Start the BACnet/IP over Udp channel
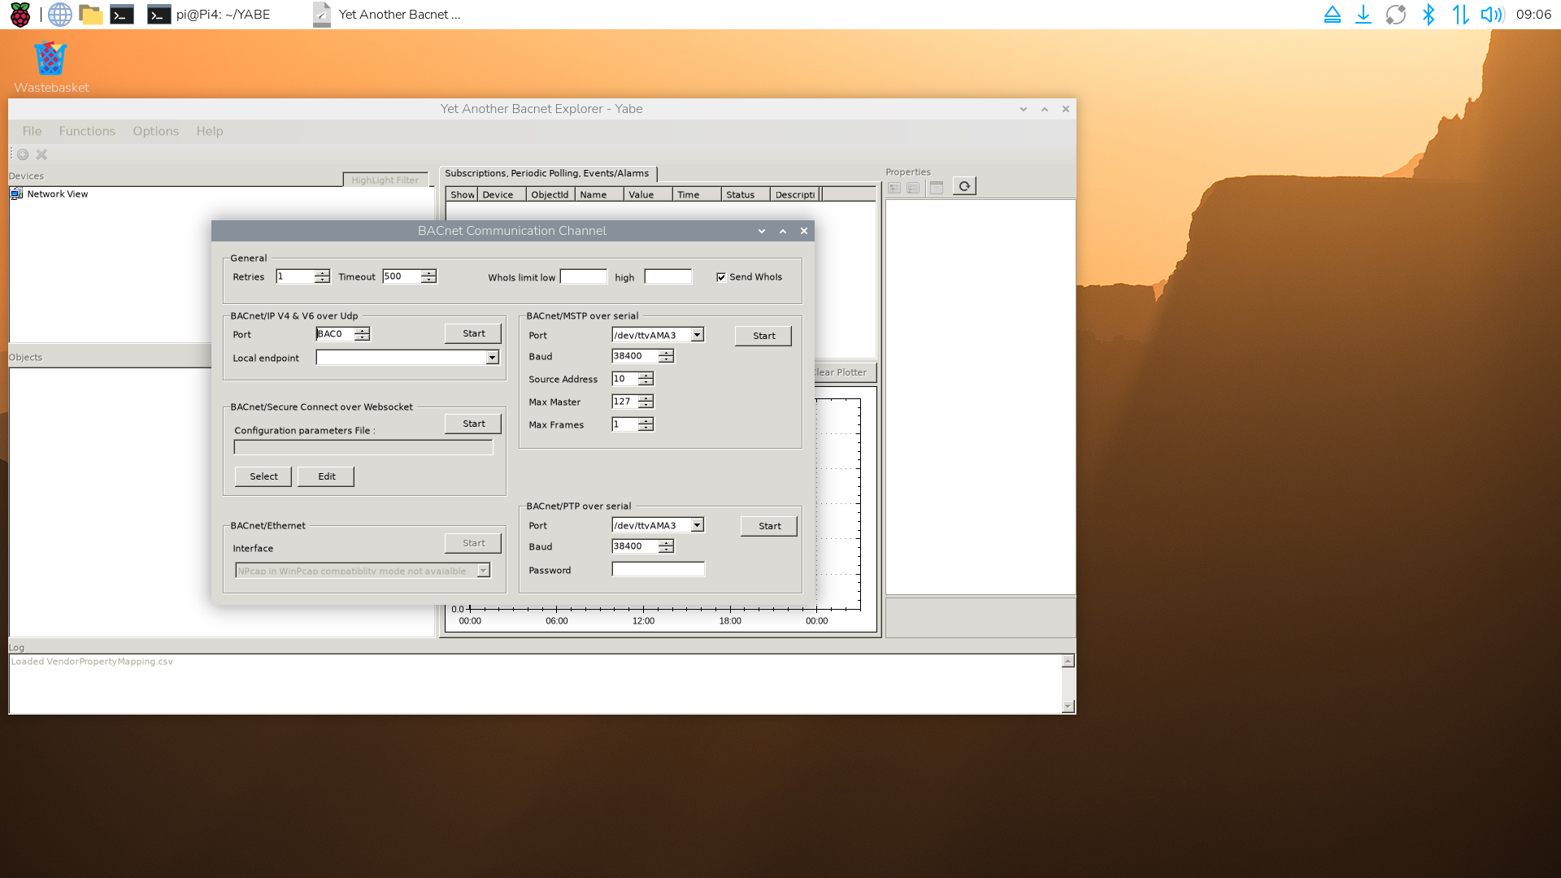This screenshot has height=878, width=1561. point(473,334)
